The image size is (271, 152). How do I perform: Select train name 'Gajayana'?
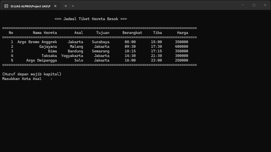pyautogui.click(x=48, y=46)
